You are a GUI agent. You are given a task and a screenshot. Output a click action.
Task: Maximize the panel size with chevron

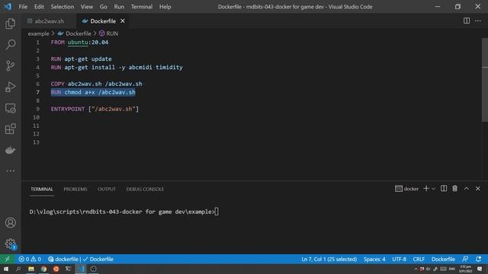click(x=466, y=189)
